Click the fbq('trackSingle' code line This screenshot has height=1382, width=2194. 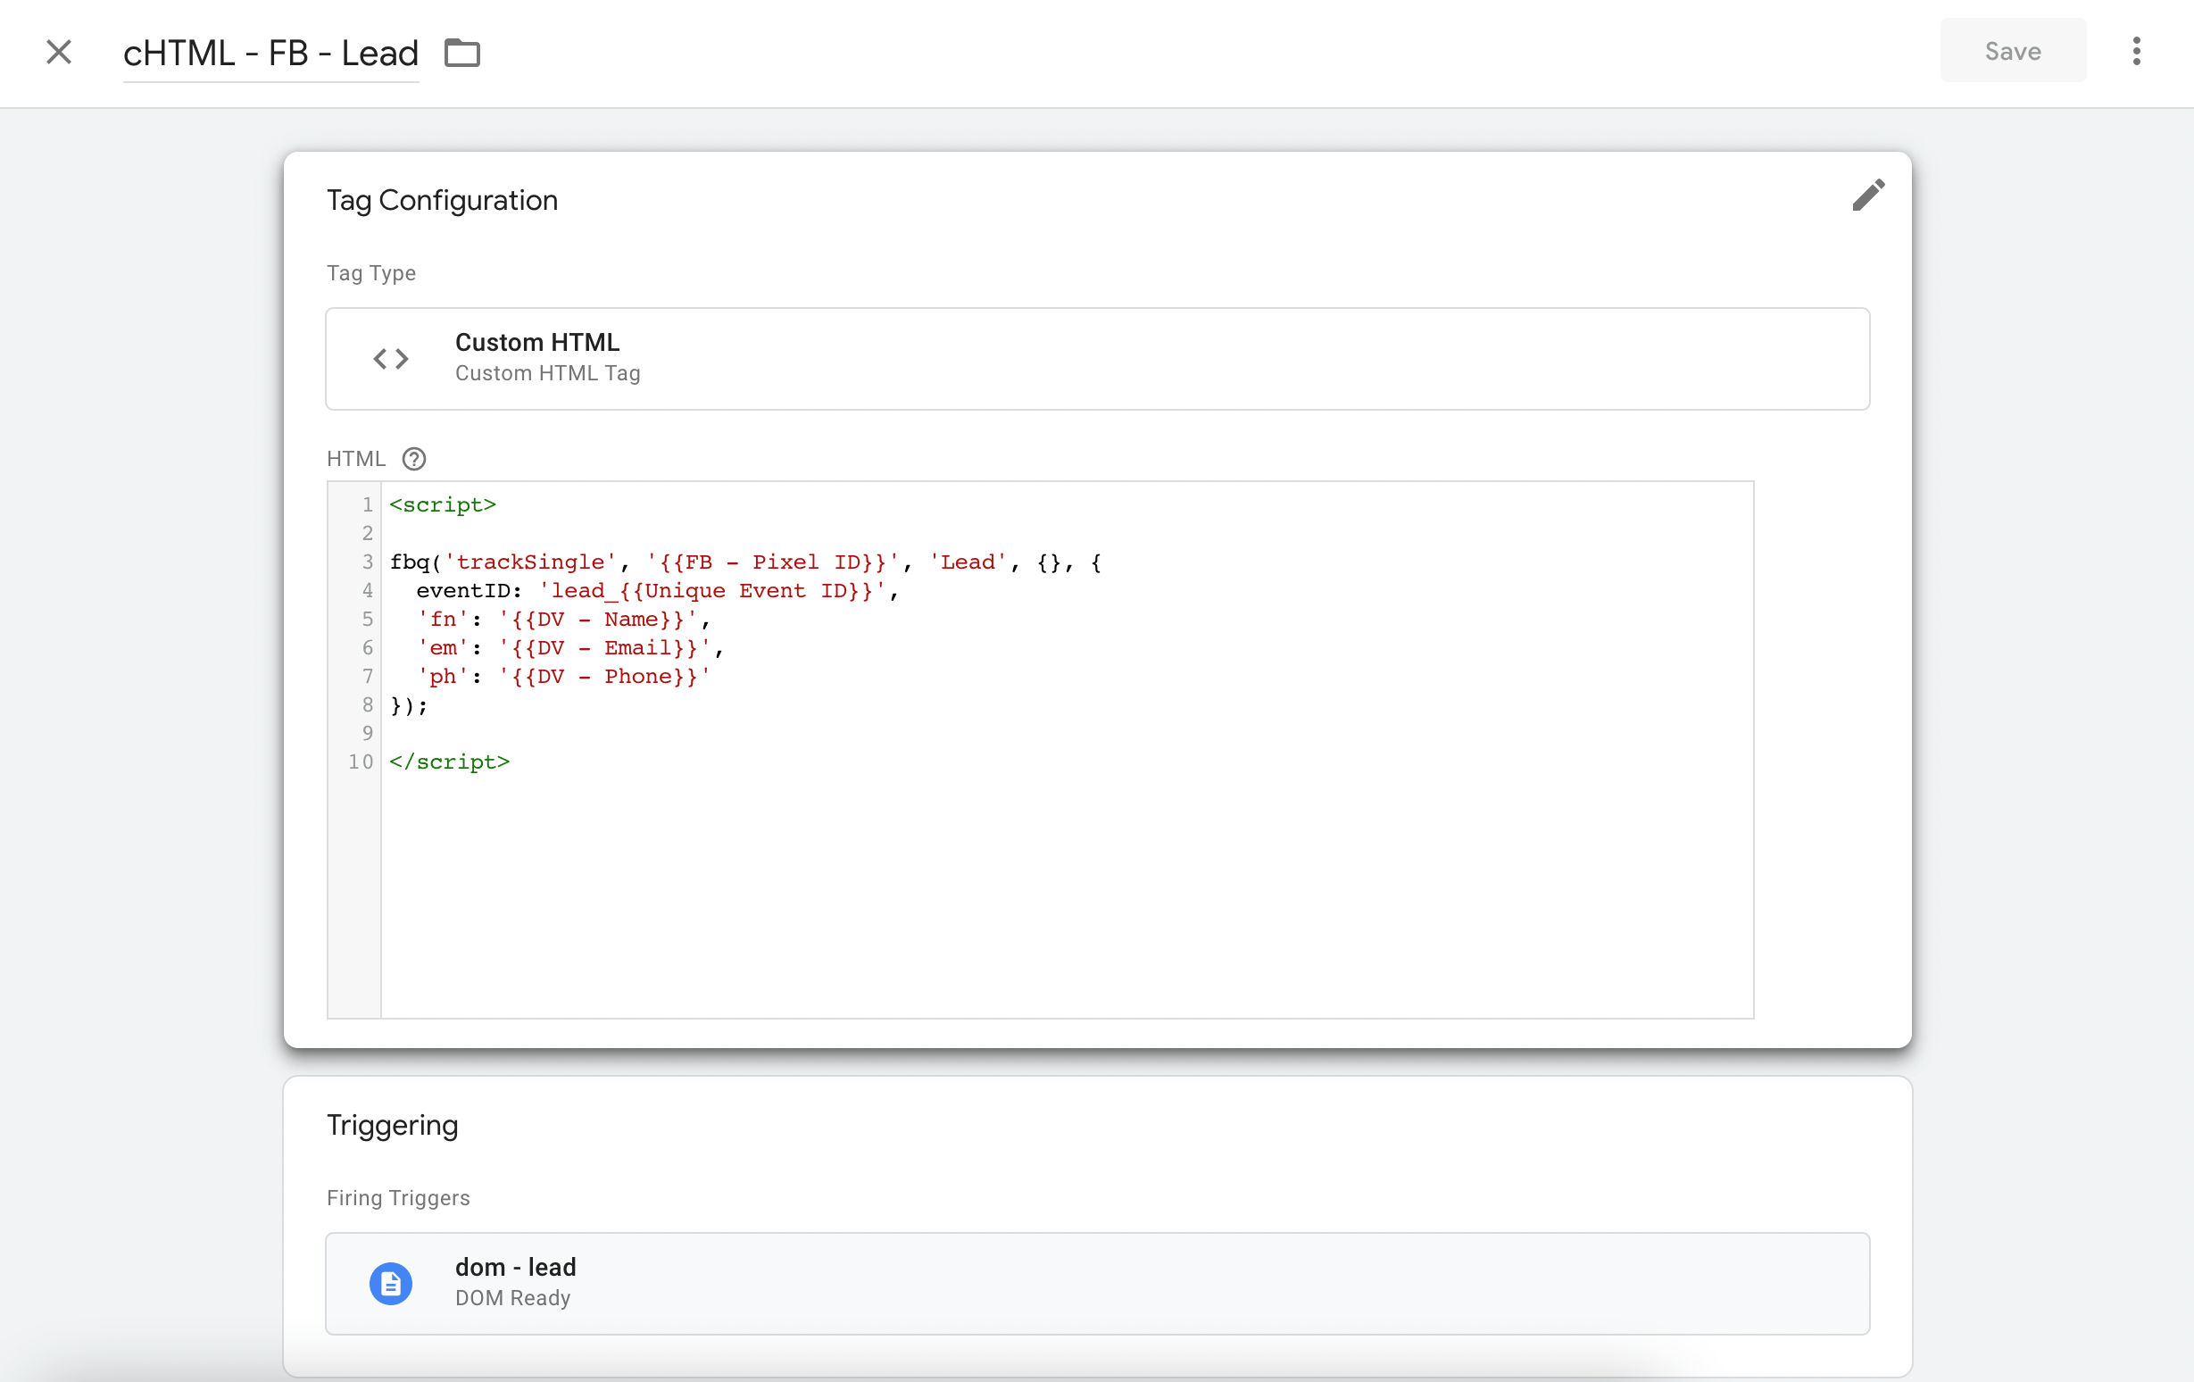[745, 562]
